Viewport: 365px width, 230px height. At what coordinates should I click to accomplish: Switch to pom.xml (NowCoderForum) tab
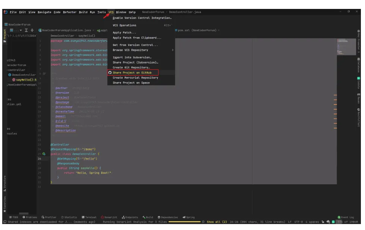pyautogui.click(x=197, y=30)
